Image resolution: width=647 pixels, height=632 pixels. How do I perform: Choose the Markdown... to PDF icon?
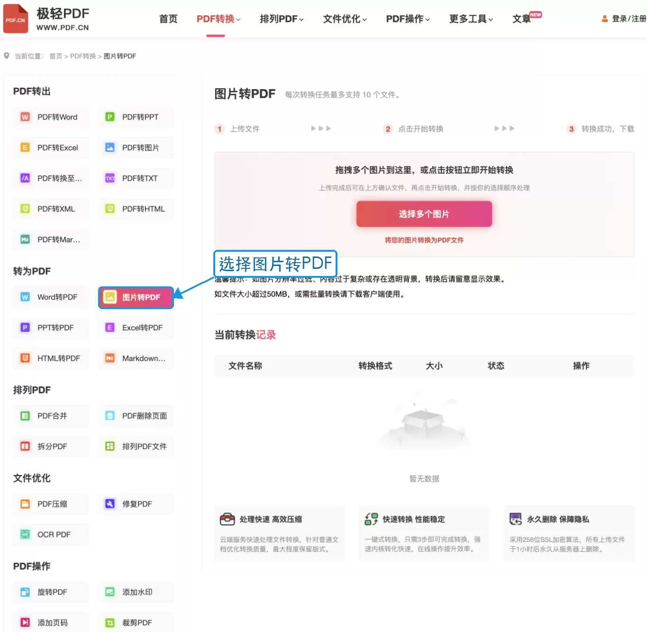[x=110, y=358]
